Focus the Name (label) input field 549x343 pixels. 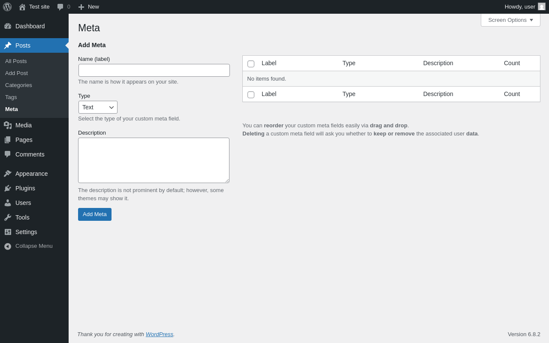pyautogui.click(x=154, y=70)
